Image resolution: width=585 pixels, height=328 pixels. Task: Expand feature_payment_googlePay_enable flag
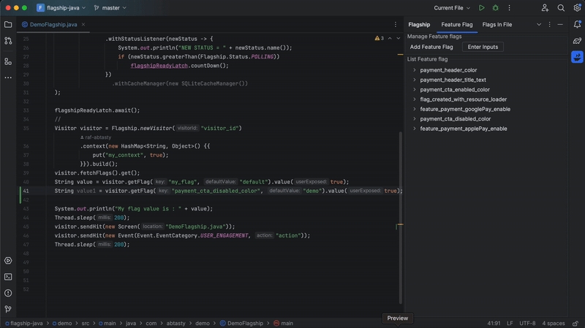415,109
